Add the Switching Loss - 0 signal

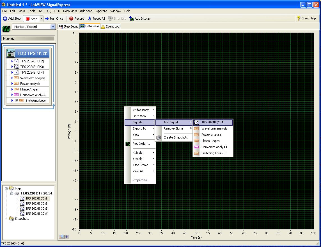[x=213, y=153]
